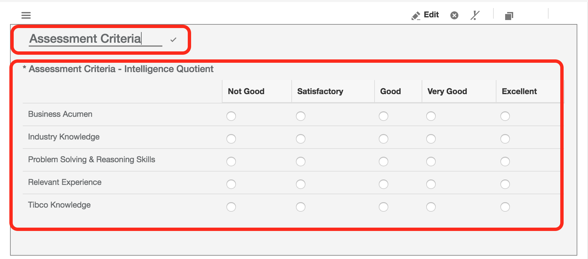Viewport: 588px width, 259px height.
Task: Click the crossed-out exclamation not-required icon
Action: pos(475,15)
